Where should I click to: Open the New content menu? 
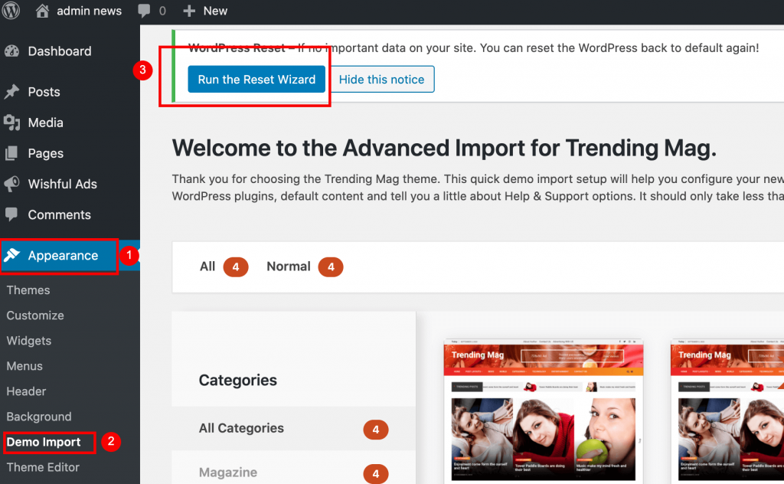(215, 11)
